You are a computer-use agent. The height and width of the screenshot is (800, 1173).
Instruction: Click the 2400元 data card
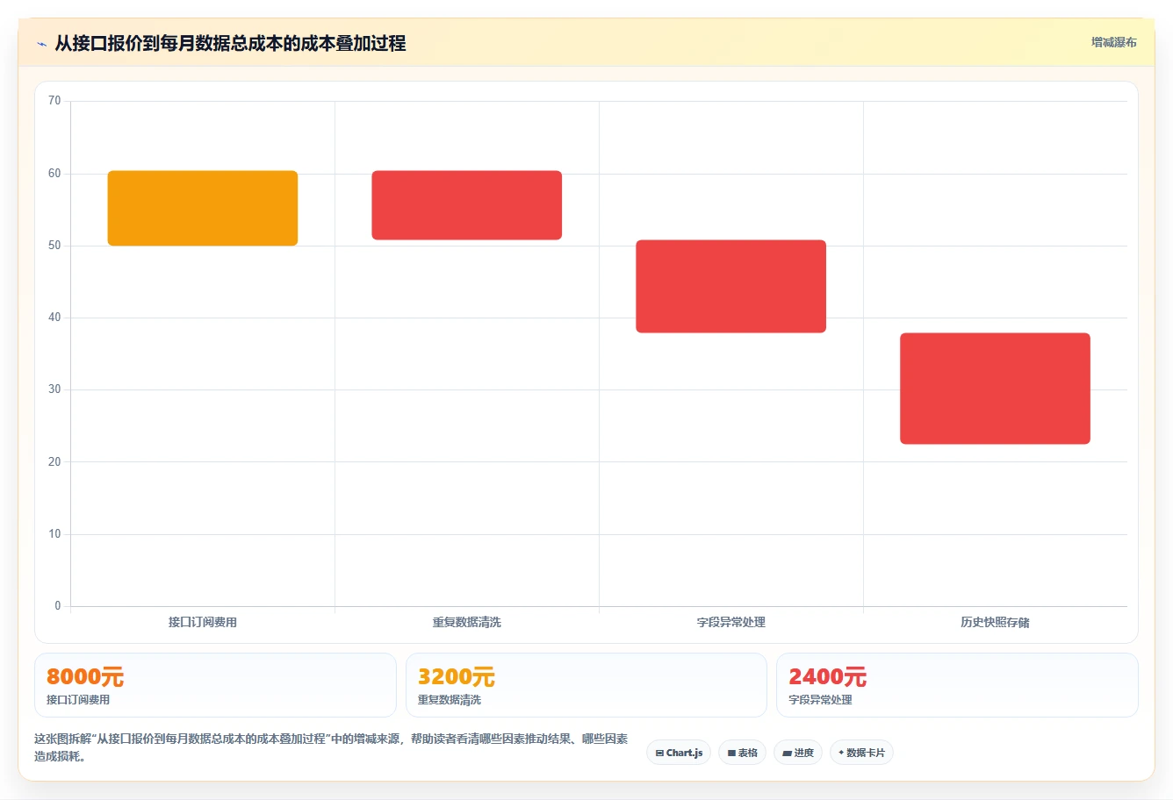coord(957,685)
